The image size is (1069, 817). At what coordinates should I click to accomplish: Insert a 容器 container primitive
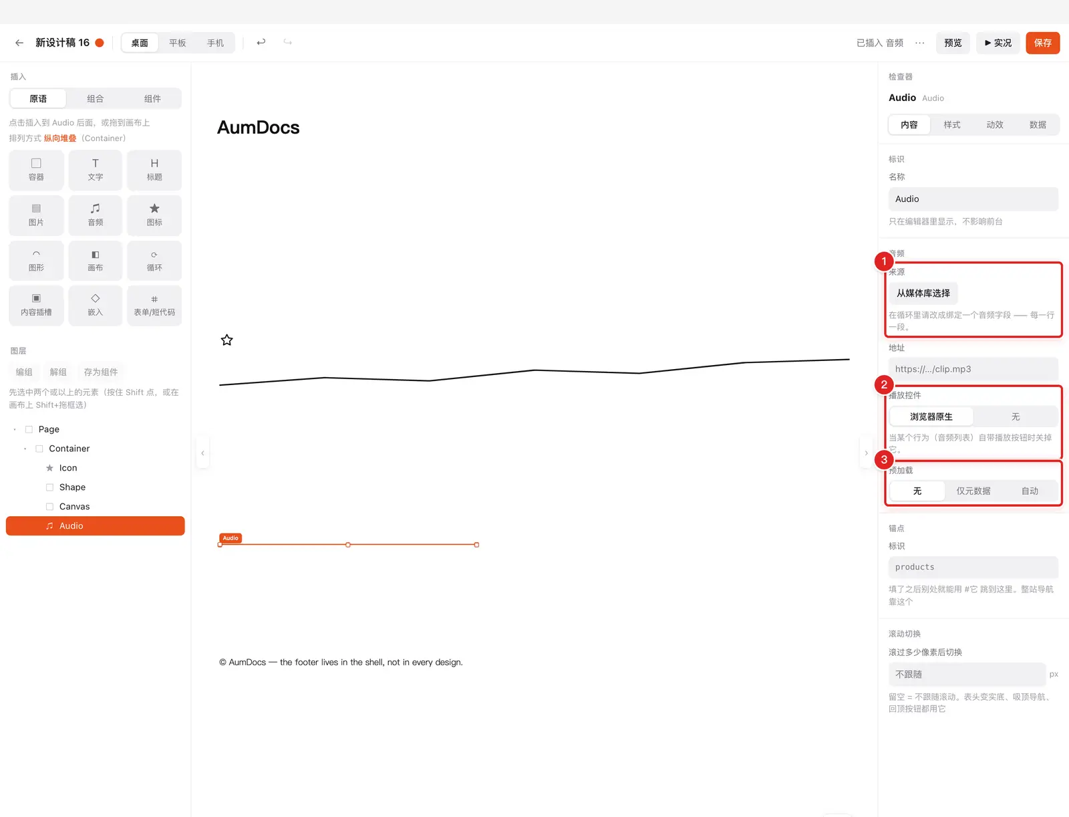[36, 170]
